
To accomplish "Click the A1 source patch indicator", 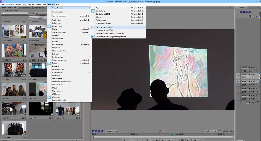I will pos(238,81).
